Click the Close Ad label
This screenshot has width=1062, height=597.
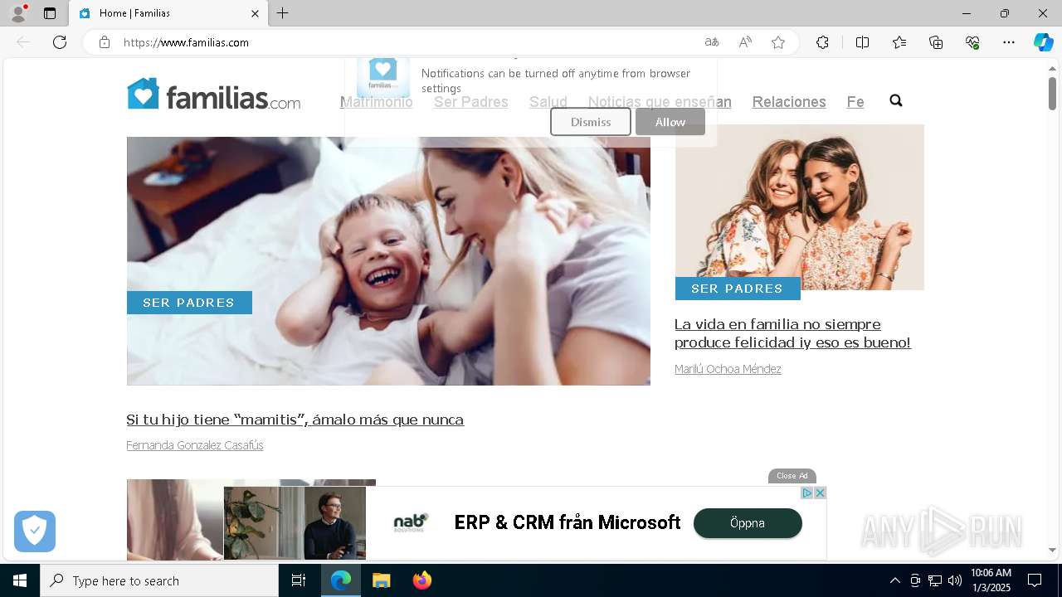(792, 476)
